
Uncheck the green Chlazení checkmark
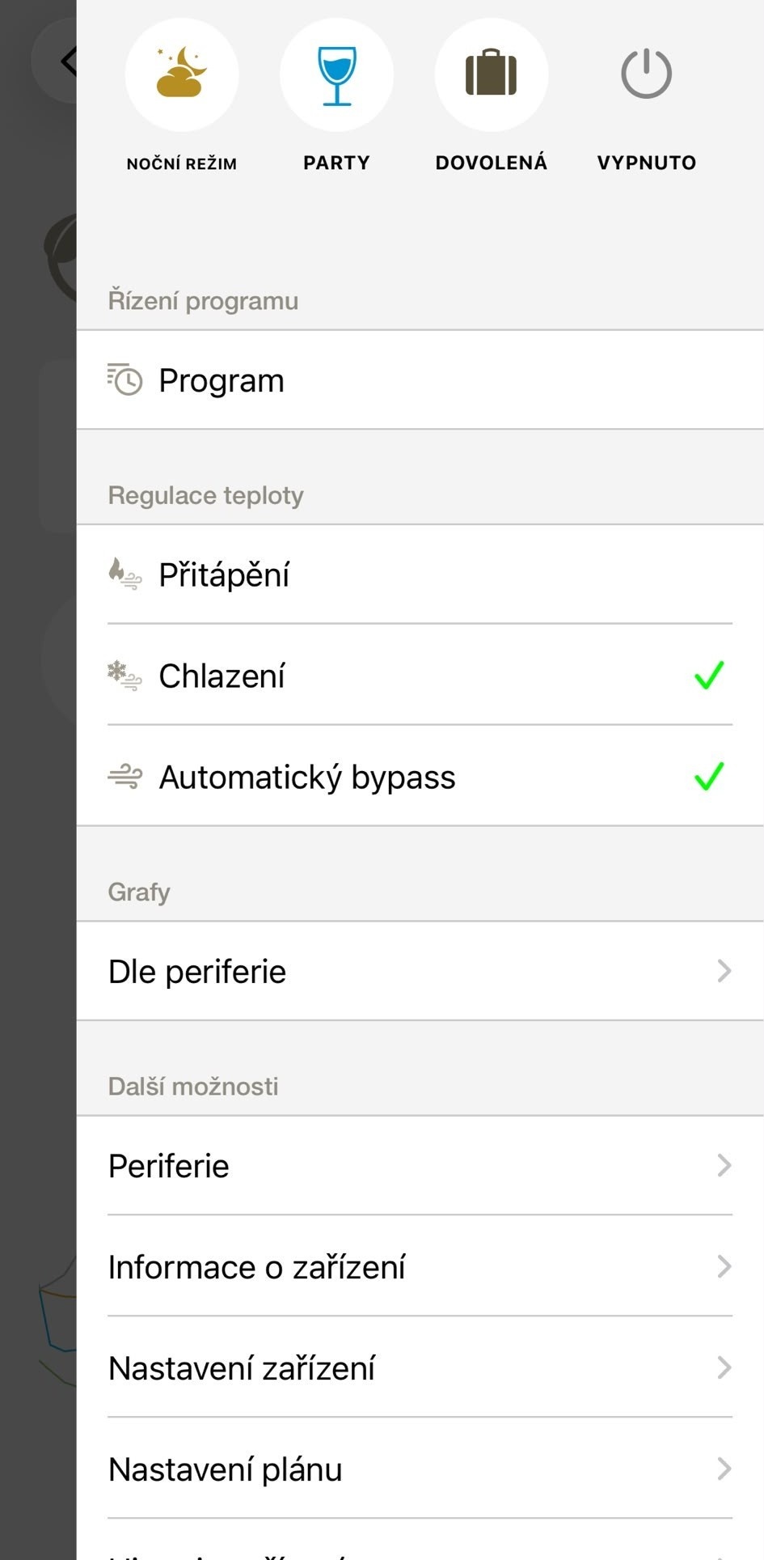pos(709,675)
